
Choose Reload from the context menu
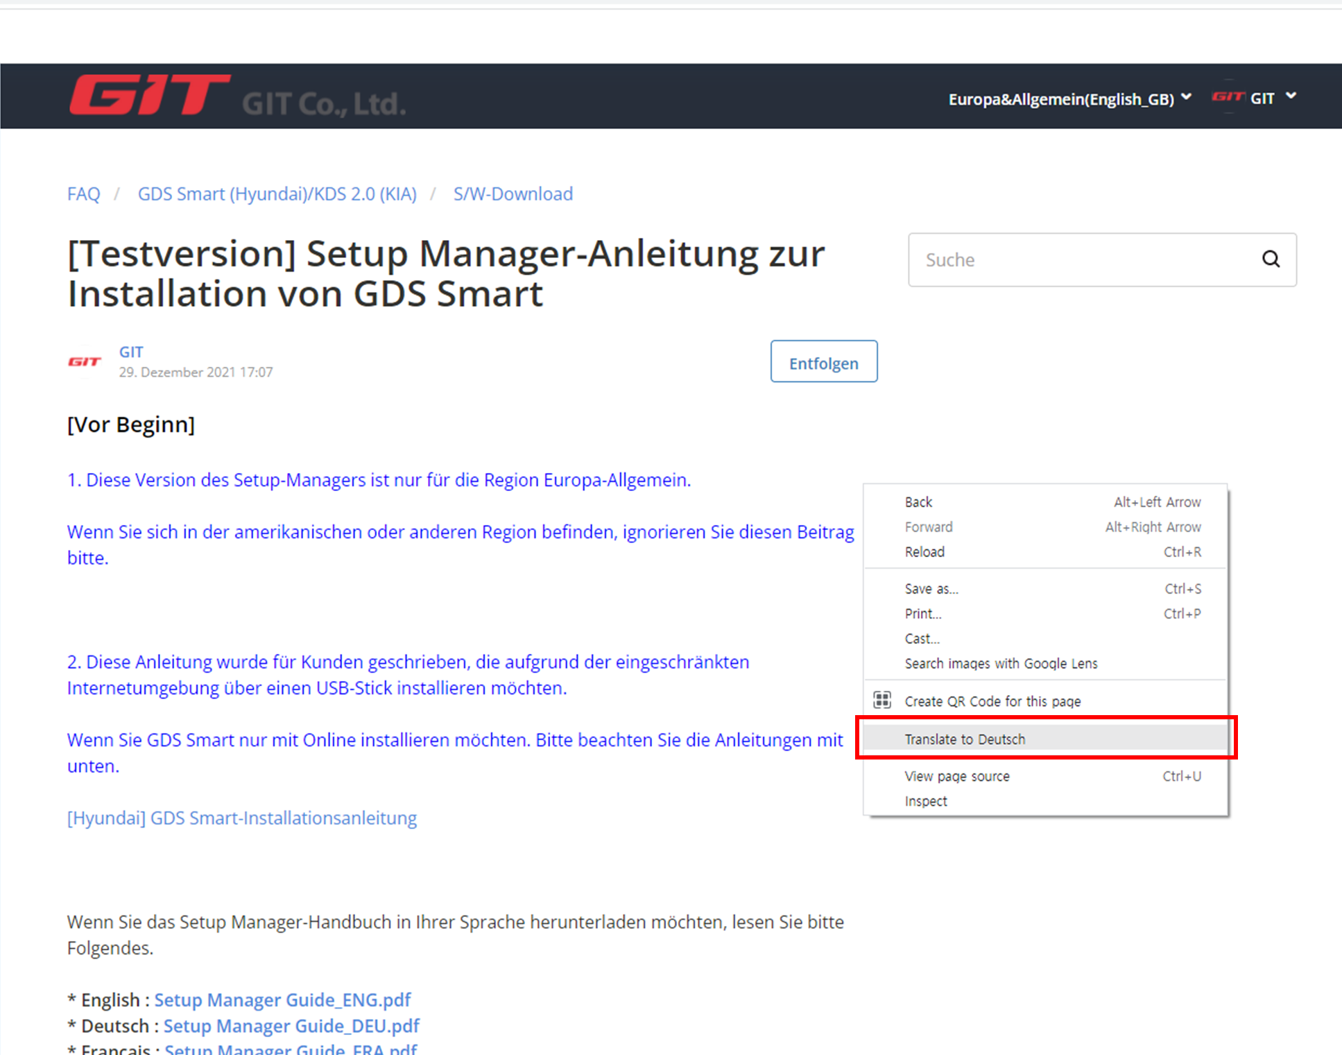1046,552
